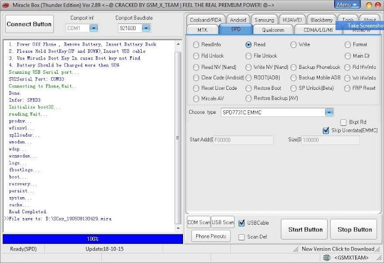This screenshot has height=263, width=384.
Task: Open the HUAWEI tab
Action: pyautogui.click(x=292, y=20)
